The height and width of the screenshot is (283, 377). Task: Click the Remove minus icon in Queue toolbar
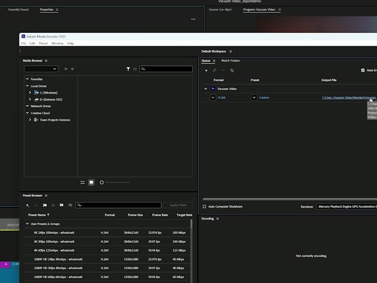tap(223, 70)
